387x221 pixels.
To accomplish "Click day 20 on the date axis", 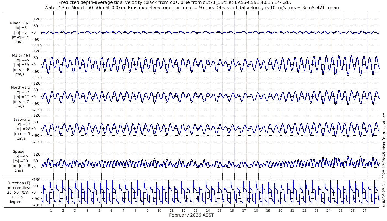I will [x=280, y=211].
